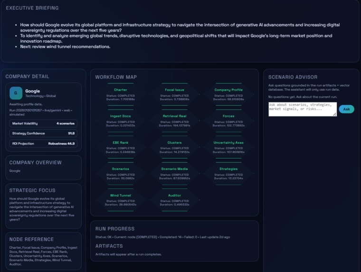Click the Google 'G' company logo icon
Viewport: 361px width, 272px height.
(x=16, y=93)
